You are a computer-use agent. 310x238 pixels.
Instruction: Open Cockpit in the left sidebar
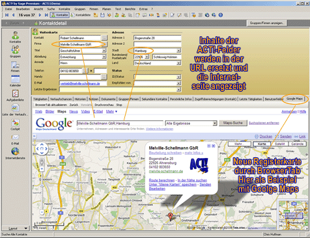15,125
